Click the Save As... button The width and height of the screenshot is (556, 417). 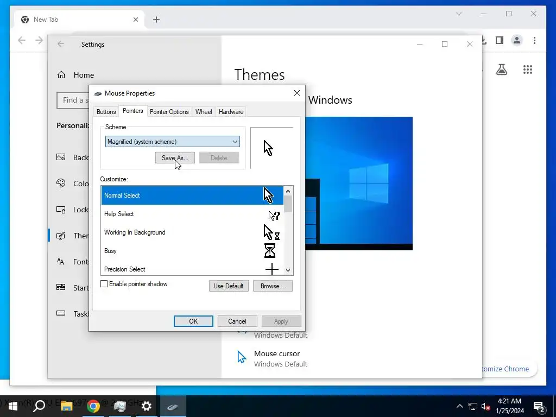pos(175,158)
